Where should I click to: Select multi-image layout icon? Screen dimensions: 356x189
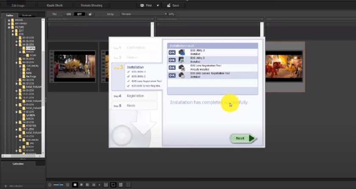[x=121, y=185]
